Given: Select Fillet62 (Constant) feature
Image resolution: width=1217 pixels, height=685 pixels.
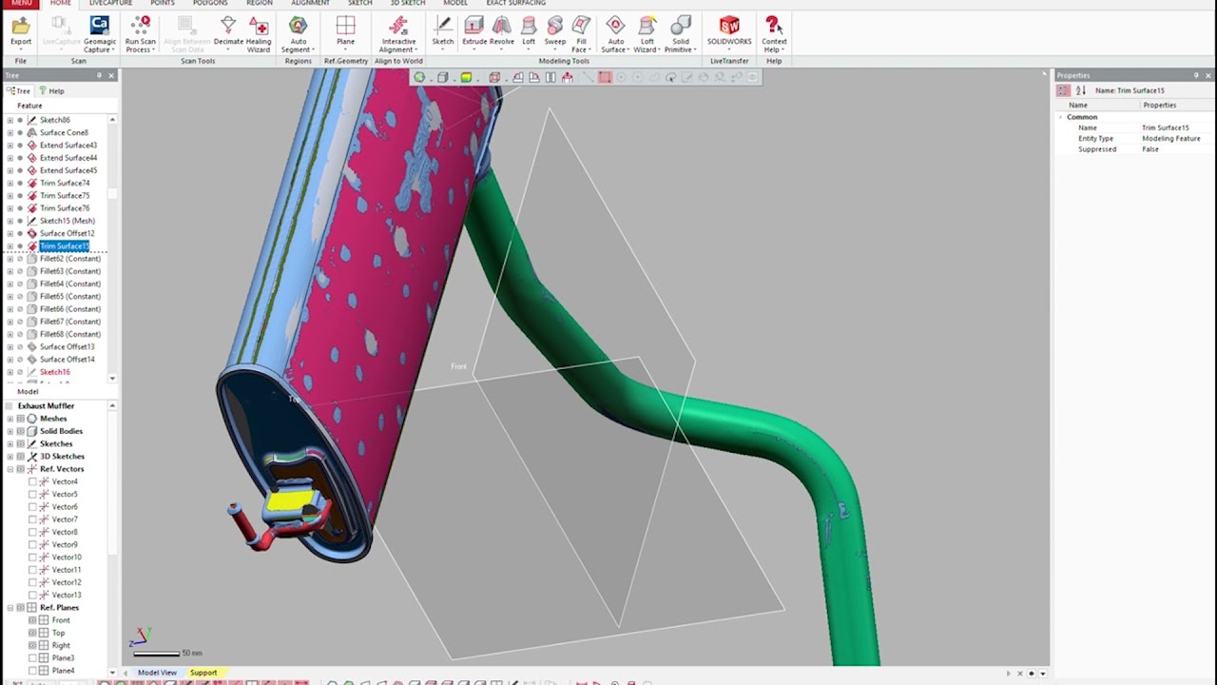Looking at the screenshot, I should [x=70, y=259].
